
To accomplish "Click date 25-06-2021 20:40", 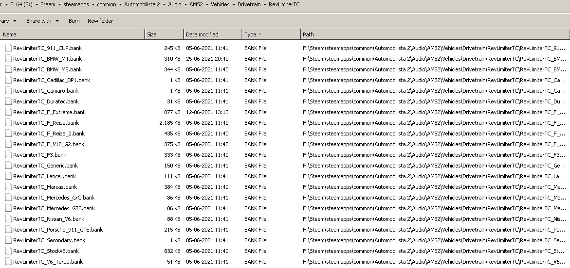I will (x=207, y=59).
